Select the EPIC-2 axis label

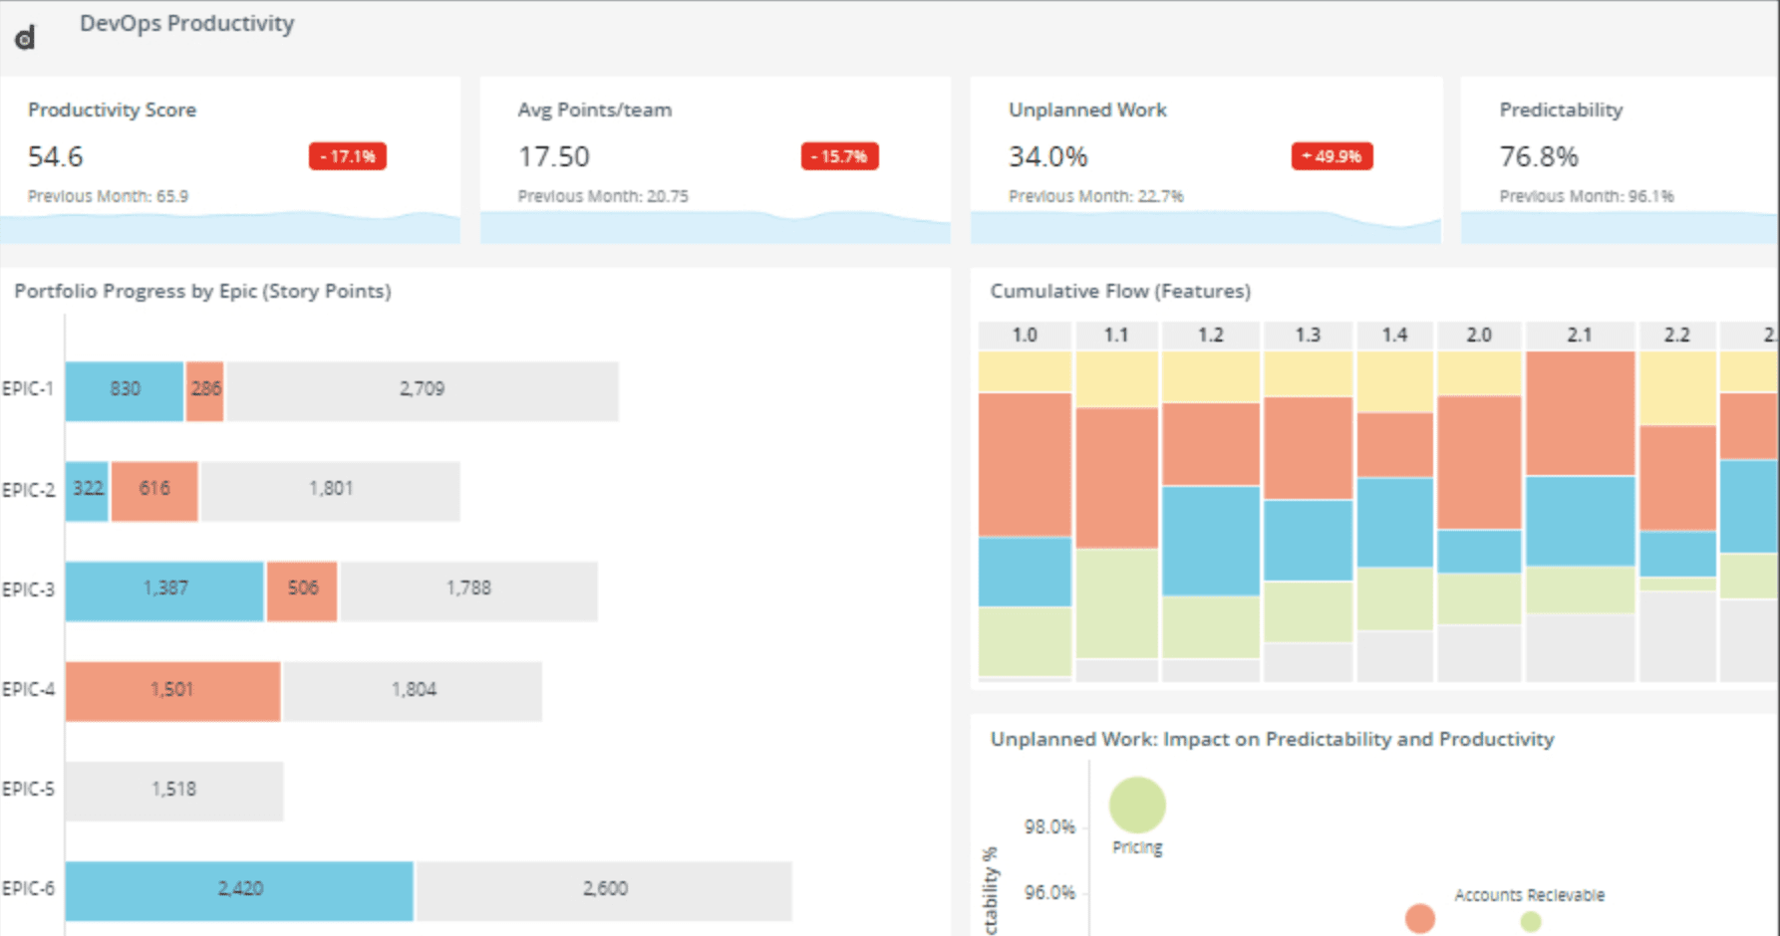(28, 490)
